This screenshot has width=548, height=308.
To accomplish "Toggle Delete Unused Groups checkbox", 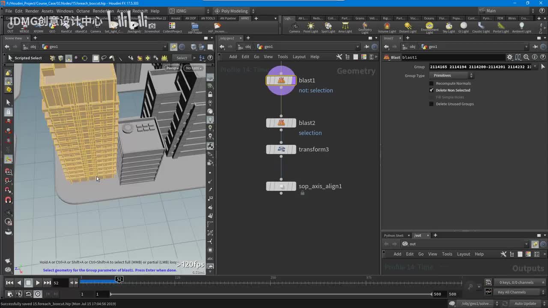I will [432, 104].
